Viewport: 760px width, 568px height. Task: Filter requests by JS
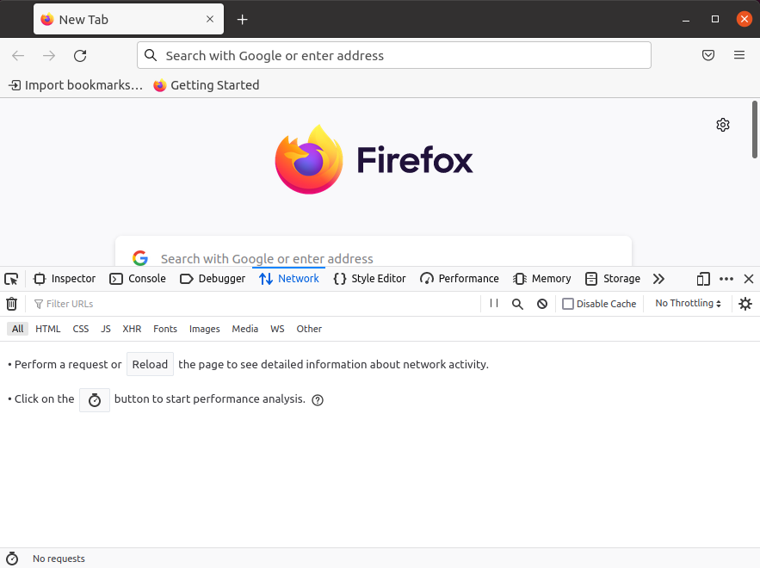tap(106, 329)
